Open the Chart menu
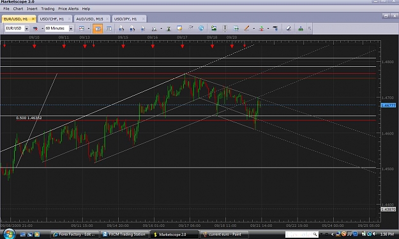This screenshot has height=239, width=399. pos(18,9)
